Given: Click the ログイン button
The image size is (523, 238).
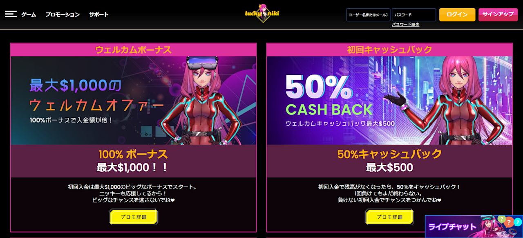Looking at the screenshot, I should coord(457,15).
